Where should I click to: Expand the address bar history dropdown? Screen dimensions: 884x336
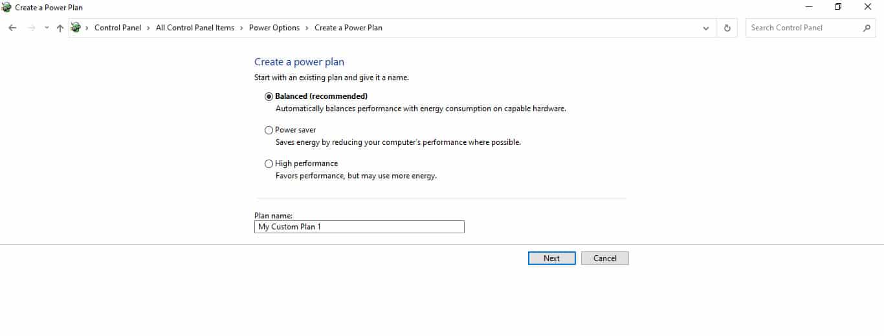pos(706,28)
